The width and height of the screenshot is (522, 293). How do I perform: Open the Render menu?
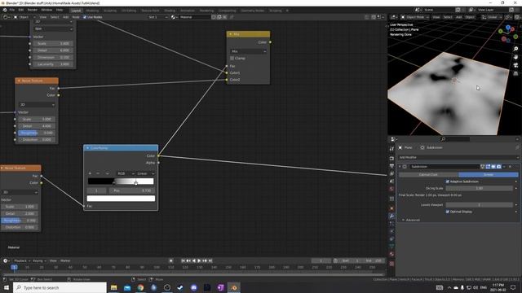[x=33, y=10]
